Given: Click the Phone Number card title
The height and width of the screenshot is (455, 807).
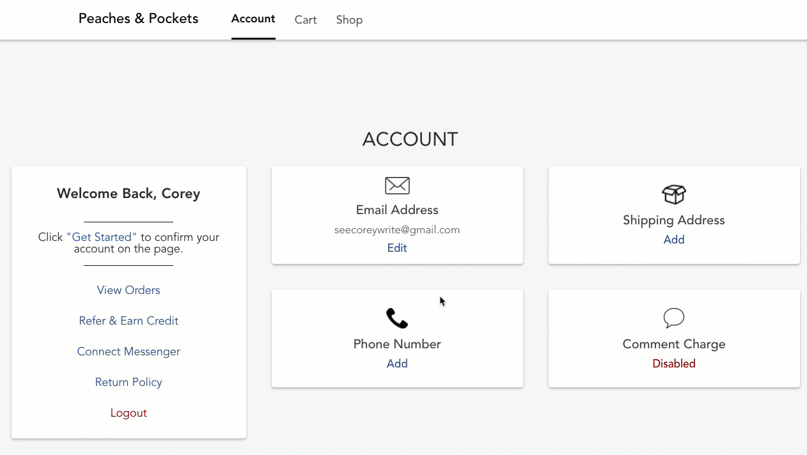Looking at the screenshot, I should click(397, 344).
